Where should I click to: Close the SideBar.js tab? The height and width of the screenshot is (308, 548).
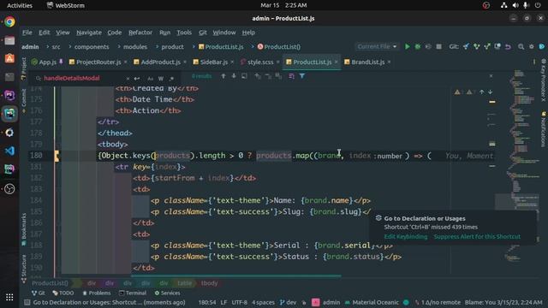pyautogui.click(x=232, y=62)
